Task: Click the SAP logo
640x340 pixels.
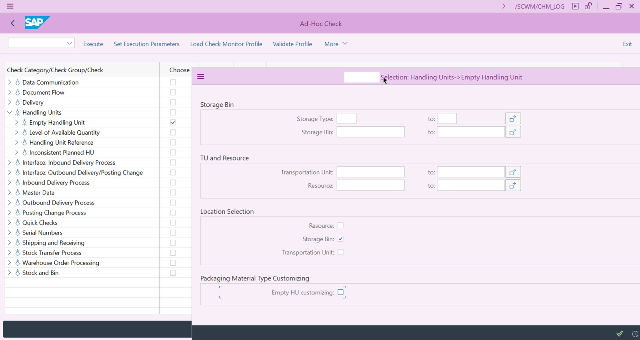Action: (38, 22)
